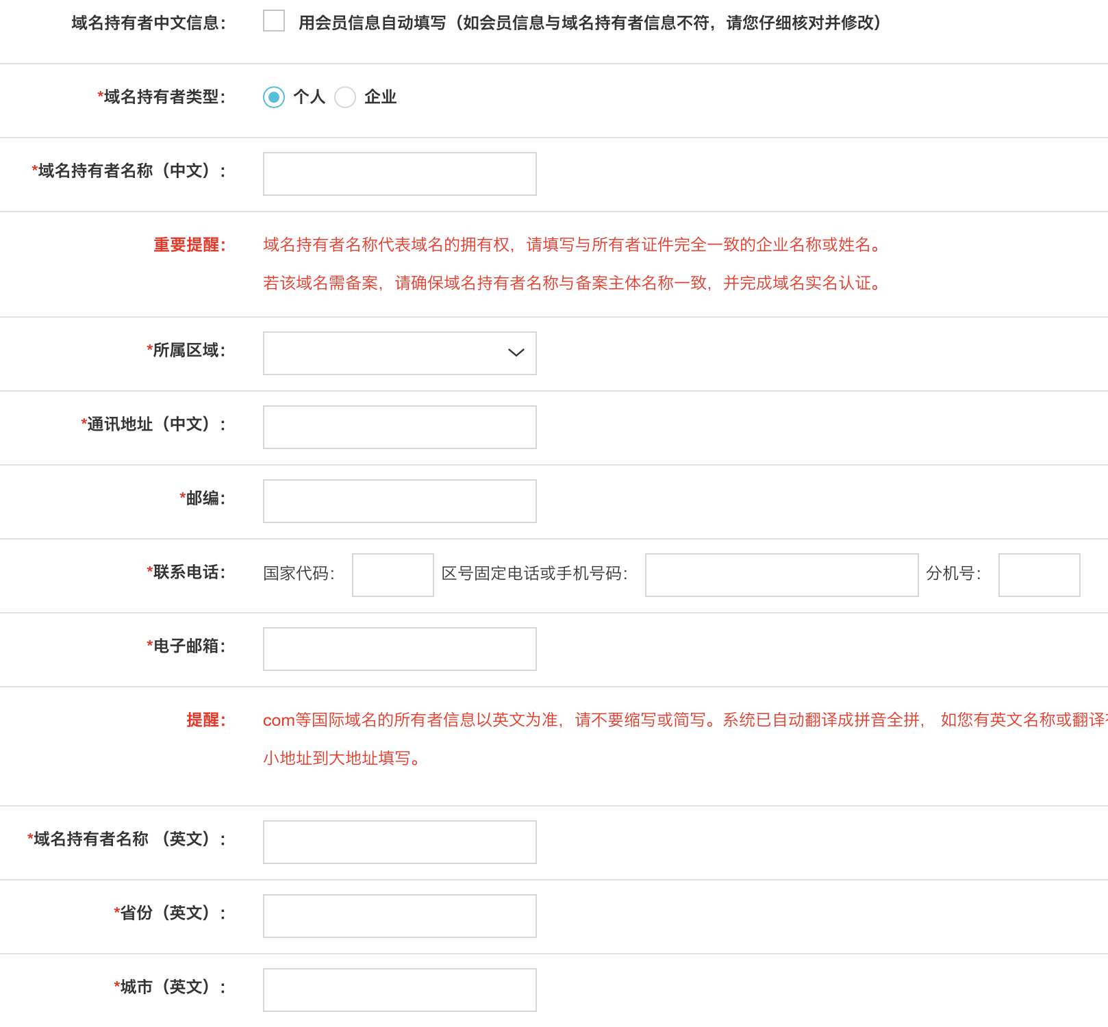This screenshot has width=1108, height=1027.
Task: Uncheck the member info autofill checkbox
Action: 273,21
